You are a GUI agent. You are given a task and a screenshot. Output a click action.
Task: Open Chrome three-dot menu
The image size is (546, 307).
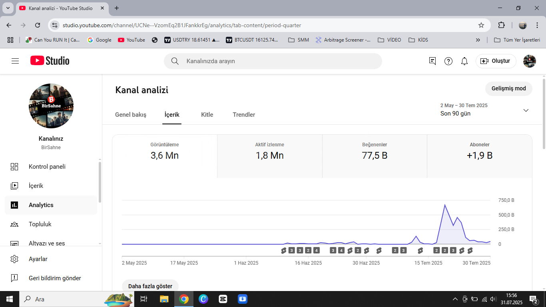[536, 25]
